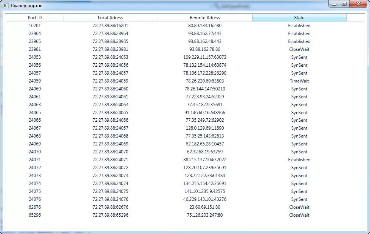Select SynSent state for port 24053

pos(299,57)
